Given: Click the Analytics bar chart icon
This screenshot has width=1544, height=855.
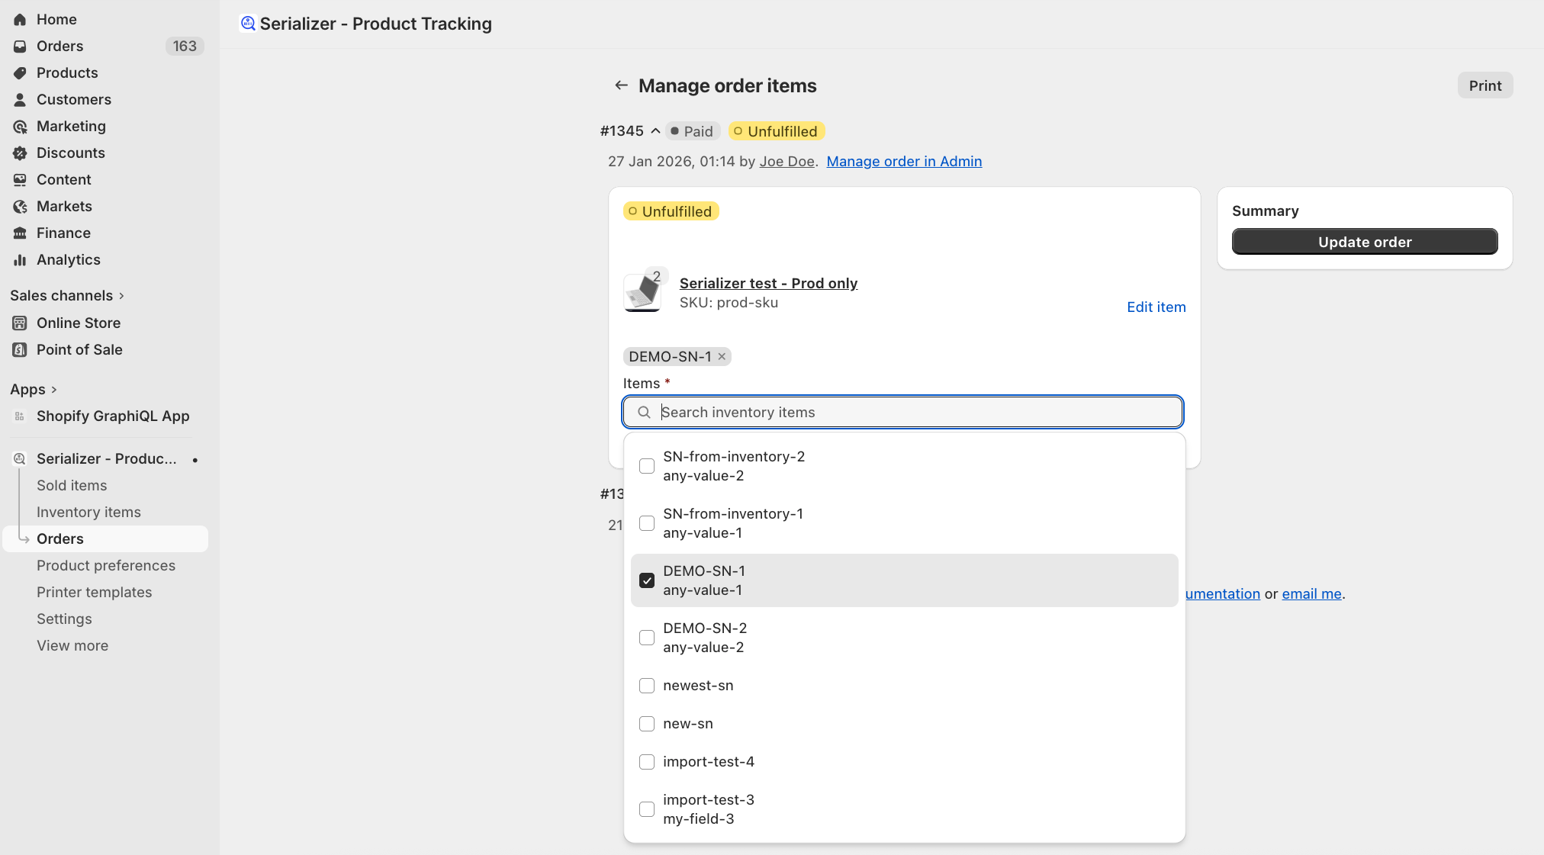Looking at the screenshot, I should (x=20, y=260).
